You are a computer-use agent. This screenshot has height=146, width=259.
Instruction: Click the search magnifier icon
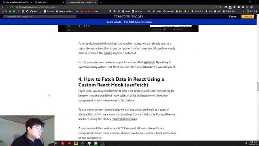click(x=5, y=17)
